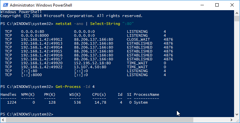
Task: Maximize the PowerShell window
Action: (217, 5)
